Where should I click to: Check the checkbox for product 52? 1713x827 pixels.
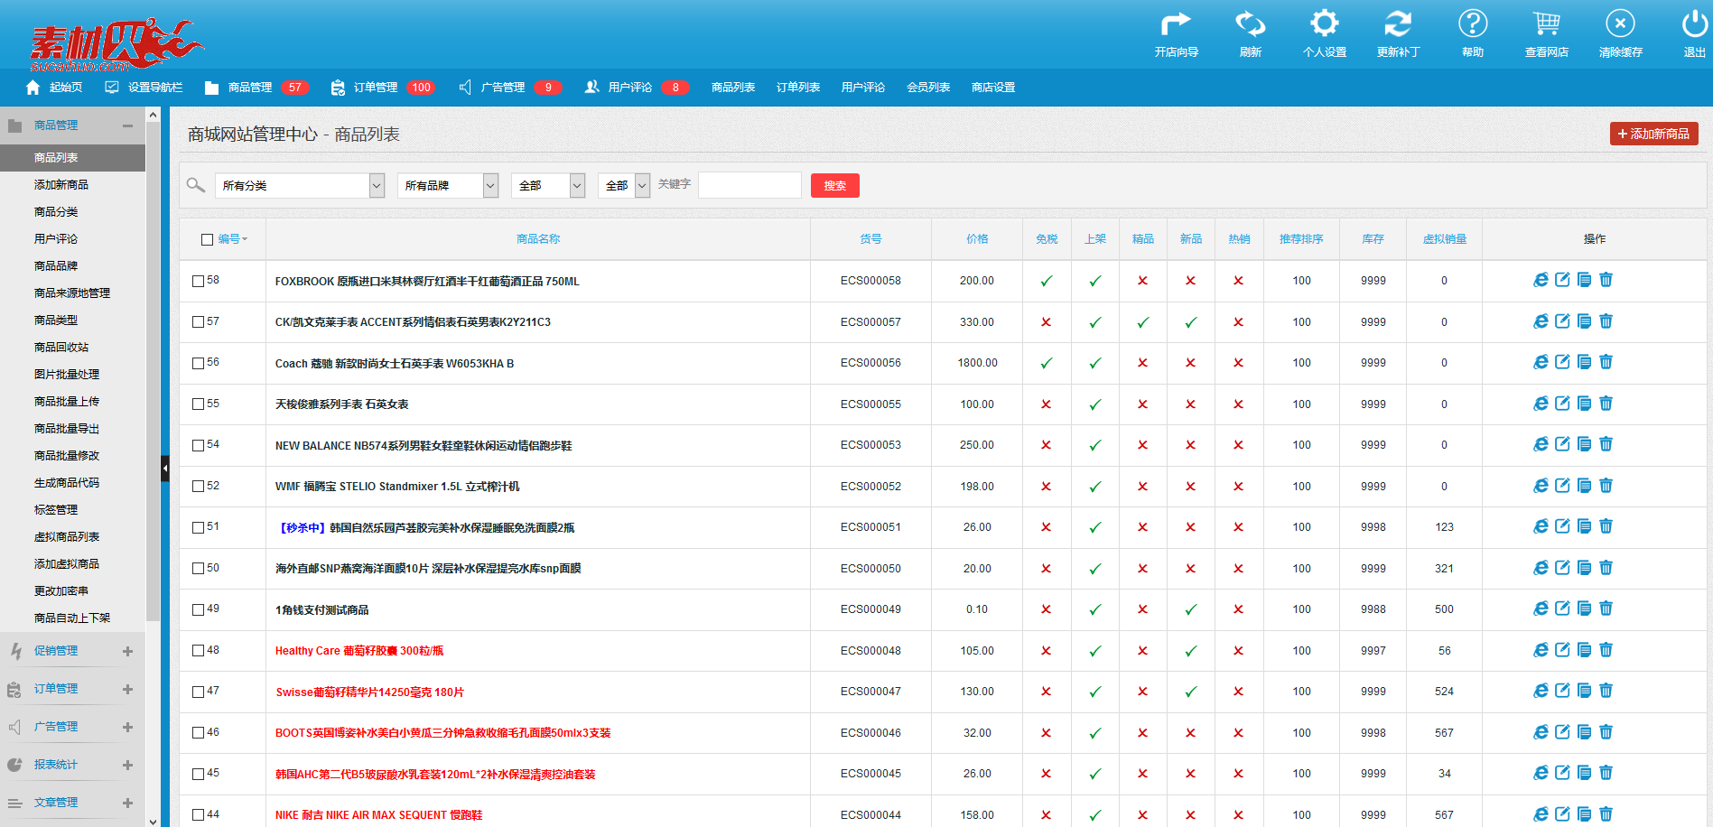(198, 487)
